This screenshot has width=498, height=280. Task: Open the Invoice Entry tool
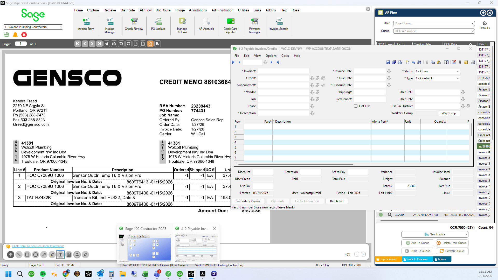(86, 24)
